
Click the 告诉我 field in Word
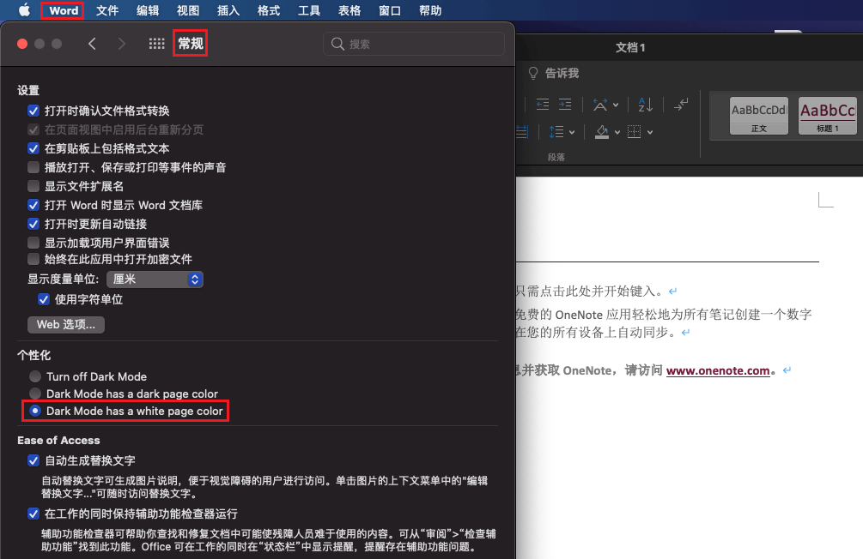(x=562, y=73)
